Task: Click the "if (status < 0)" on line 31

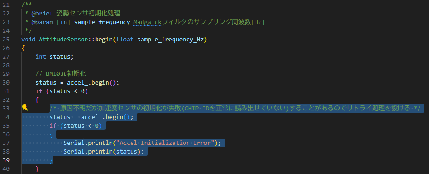Action: click(x=61, y=91)
